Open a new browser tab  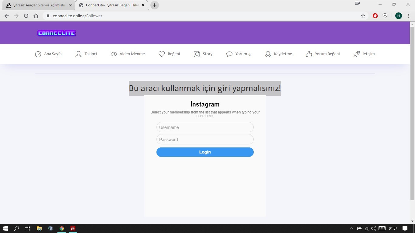pyautogui.click(x=155, y=5)
